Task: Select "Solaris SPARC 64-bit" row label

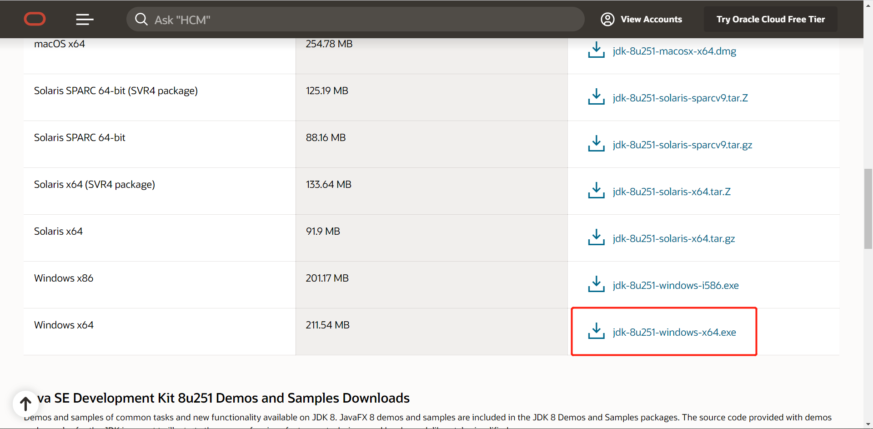Action: [80, 137]
